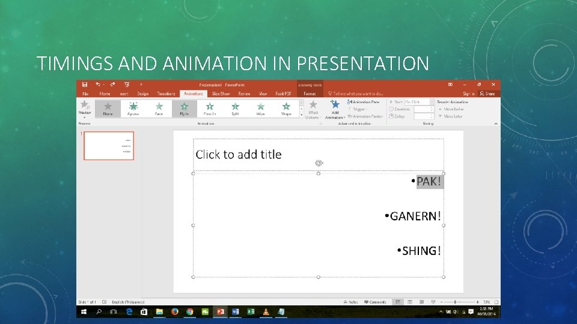
Task: Apply the Wipe animation
Action: tap(260, 109)
